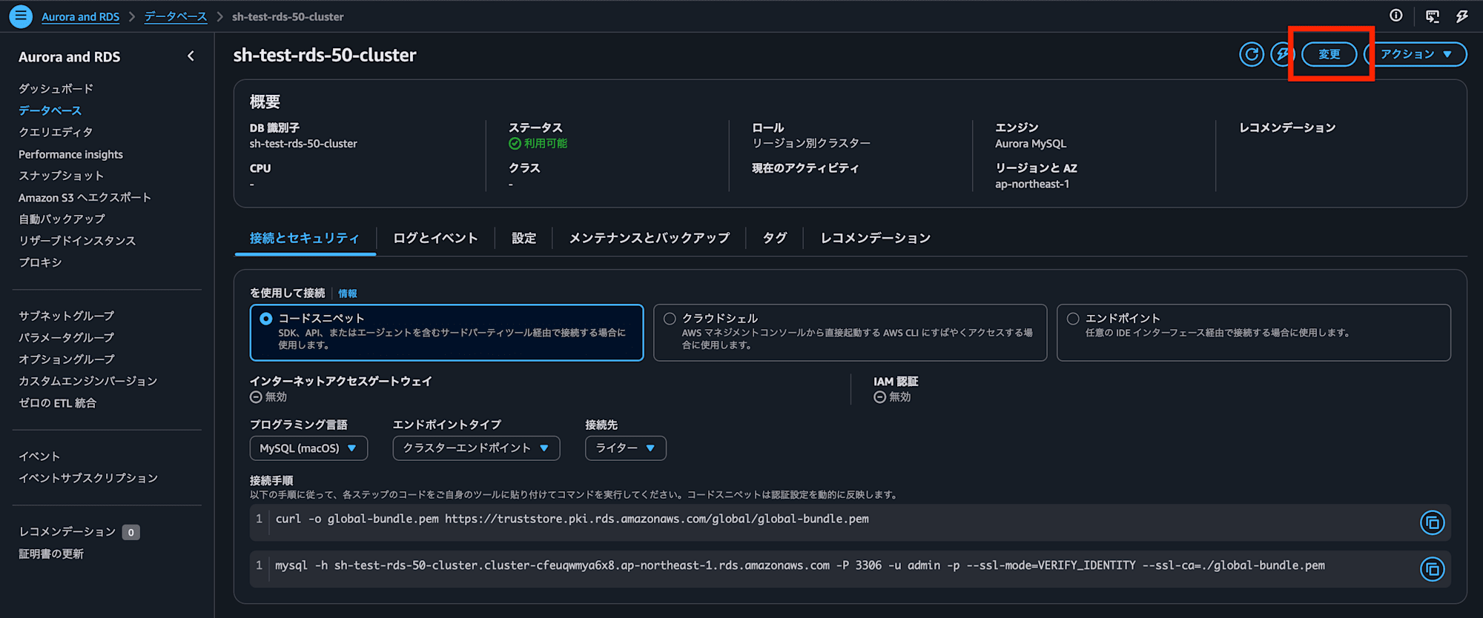Open the ライター connection target dropdown
The image size is (1483, 618).
click(626, 448)
